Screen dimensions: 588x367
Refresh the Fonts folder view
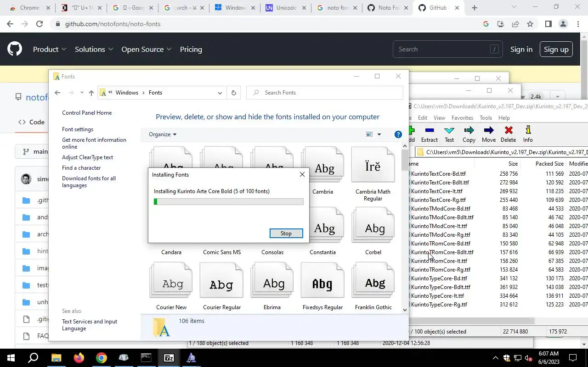(x=233, y=93)
